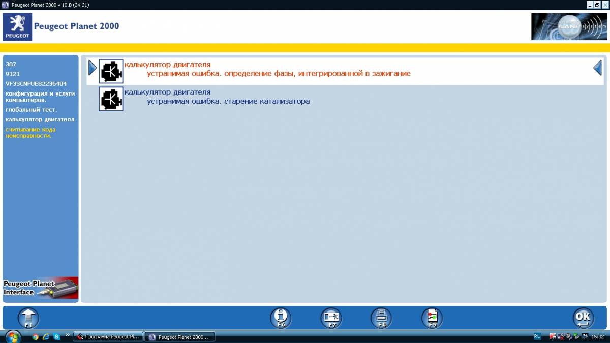Click 'считывание кода неисправности' in sidebar
The image size is (610, 343).
click(30, 133)
